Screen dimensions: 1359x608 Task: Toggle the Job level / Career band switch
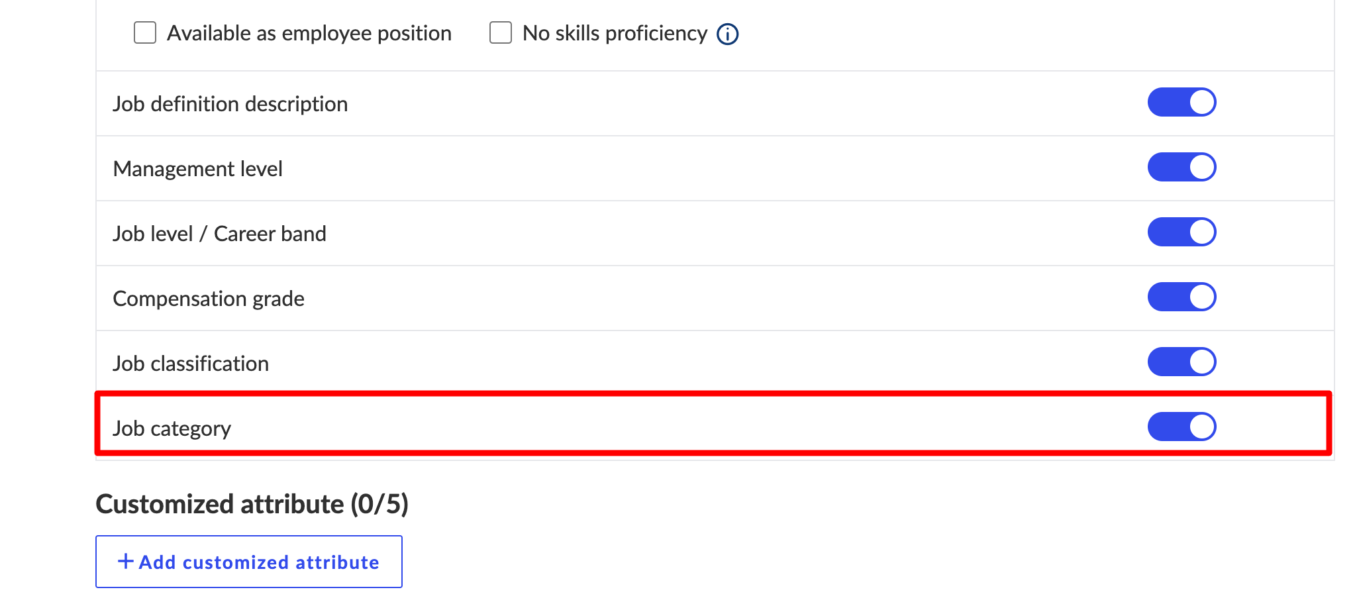(1182, 232)
